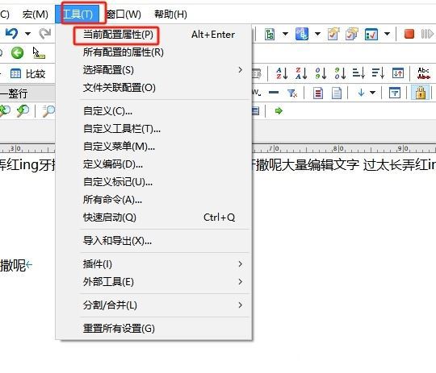
Task: Open 导入和导出(X)... wizard
Action: coord(153,241)
